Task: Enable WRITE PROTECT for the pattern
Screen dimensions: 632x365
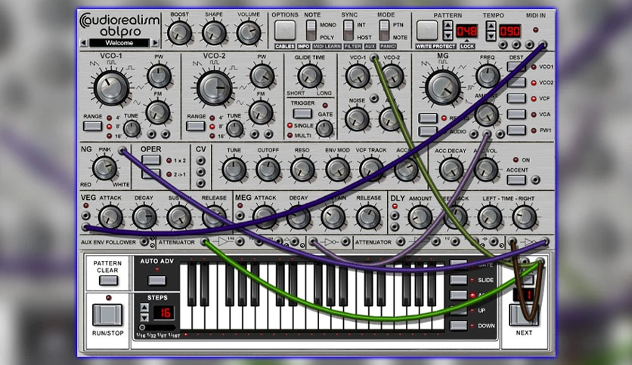Action: tap(435, 46)
